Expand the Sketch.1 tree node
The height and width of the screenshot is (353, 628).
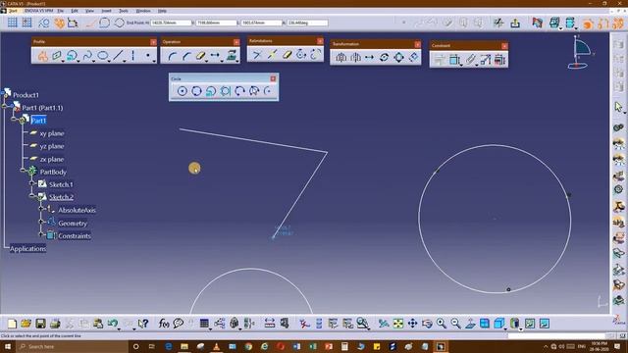(32, 183)
